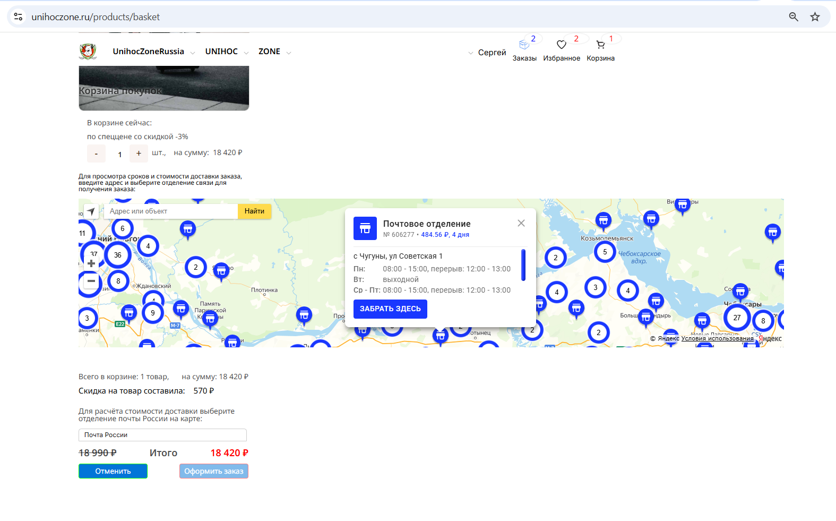The width and height of the screenshot is (836, 521).
Task: Click the post office pin near Плотинка
Action: (304, 315)
